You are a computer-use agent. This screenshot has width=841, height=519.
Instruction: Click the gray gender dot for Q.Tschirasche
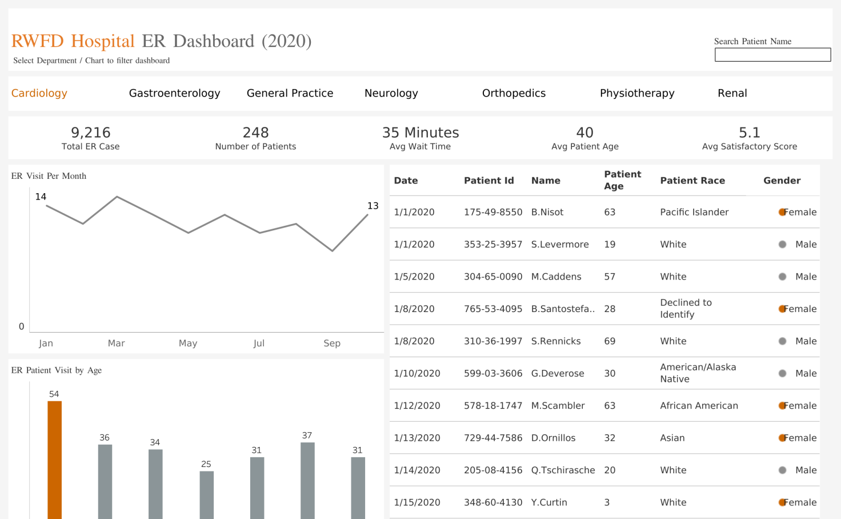point(782,470)
